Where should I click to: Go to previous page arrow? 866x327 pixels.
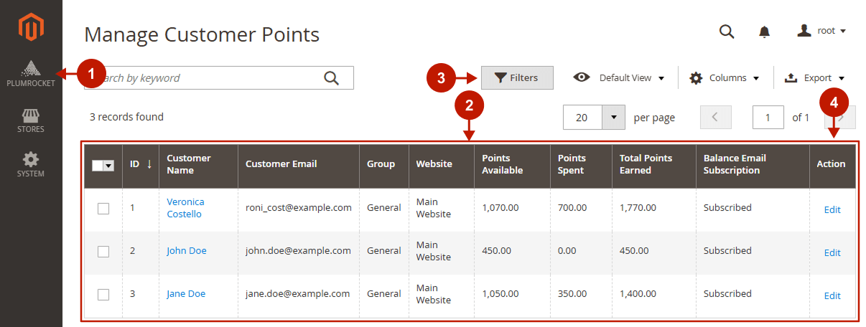pyautogui.click(x=715, y=118)
